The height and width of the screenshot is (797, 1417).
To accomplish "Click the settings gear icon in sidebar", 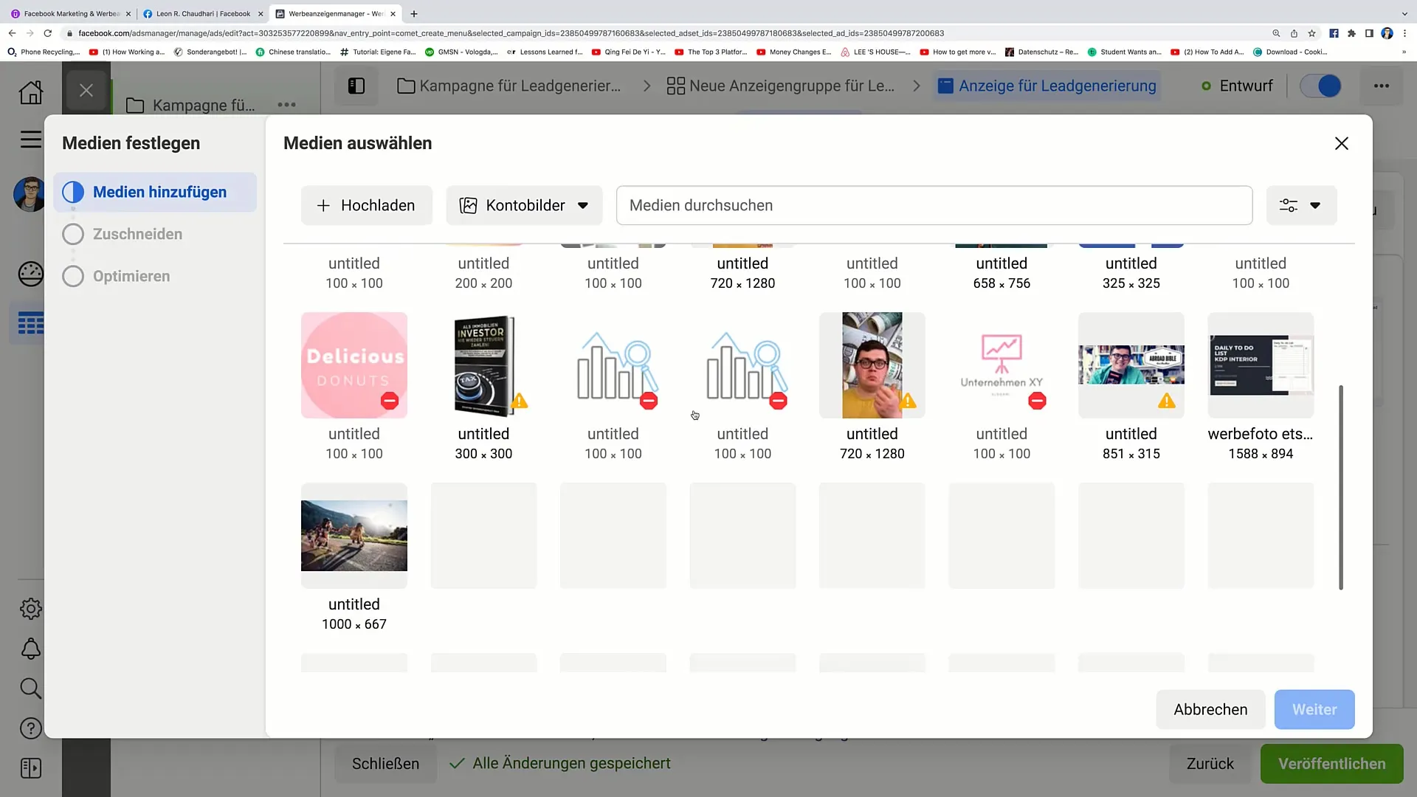I will [31, 608].
